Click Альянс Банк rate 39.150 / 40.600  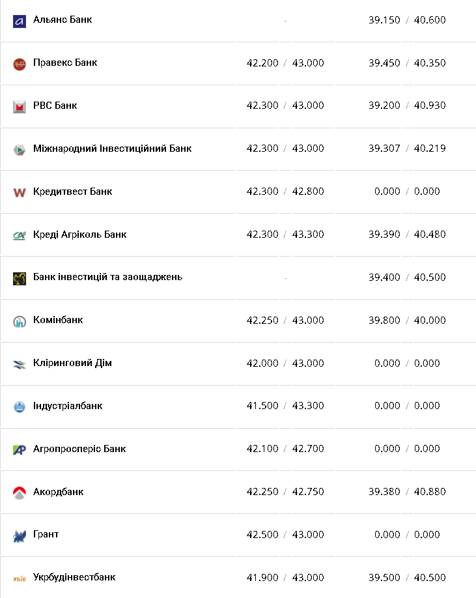(x=407, y=20)
